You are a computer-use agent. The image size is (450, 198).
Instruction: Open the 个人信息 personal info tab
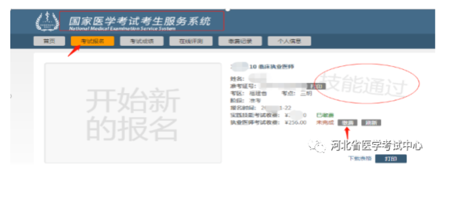click(290, 41)
